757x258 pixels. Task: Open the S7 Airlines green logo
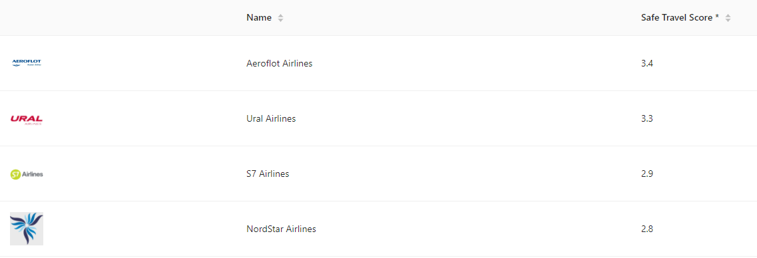pos(27,174)
